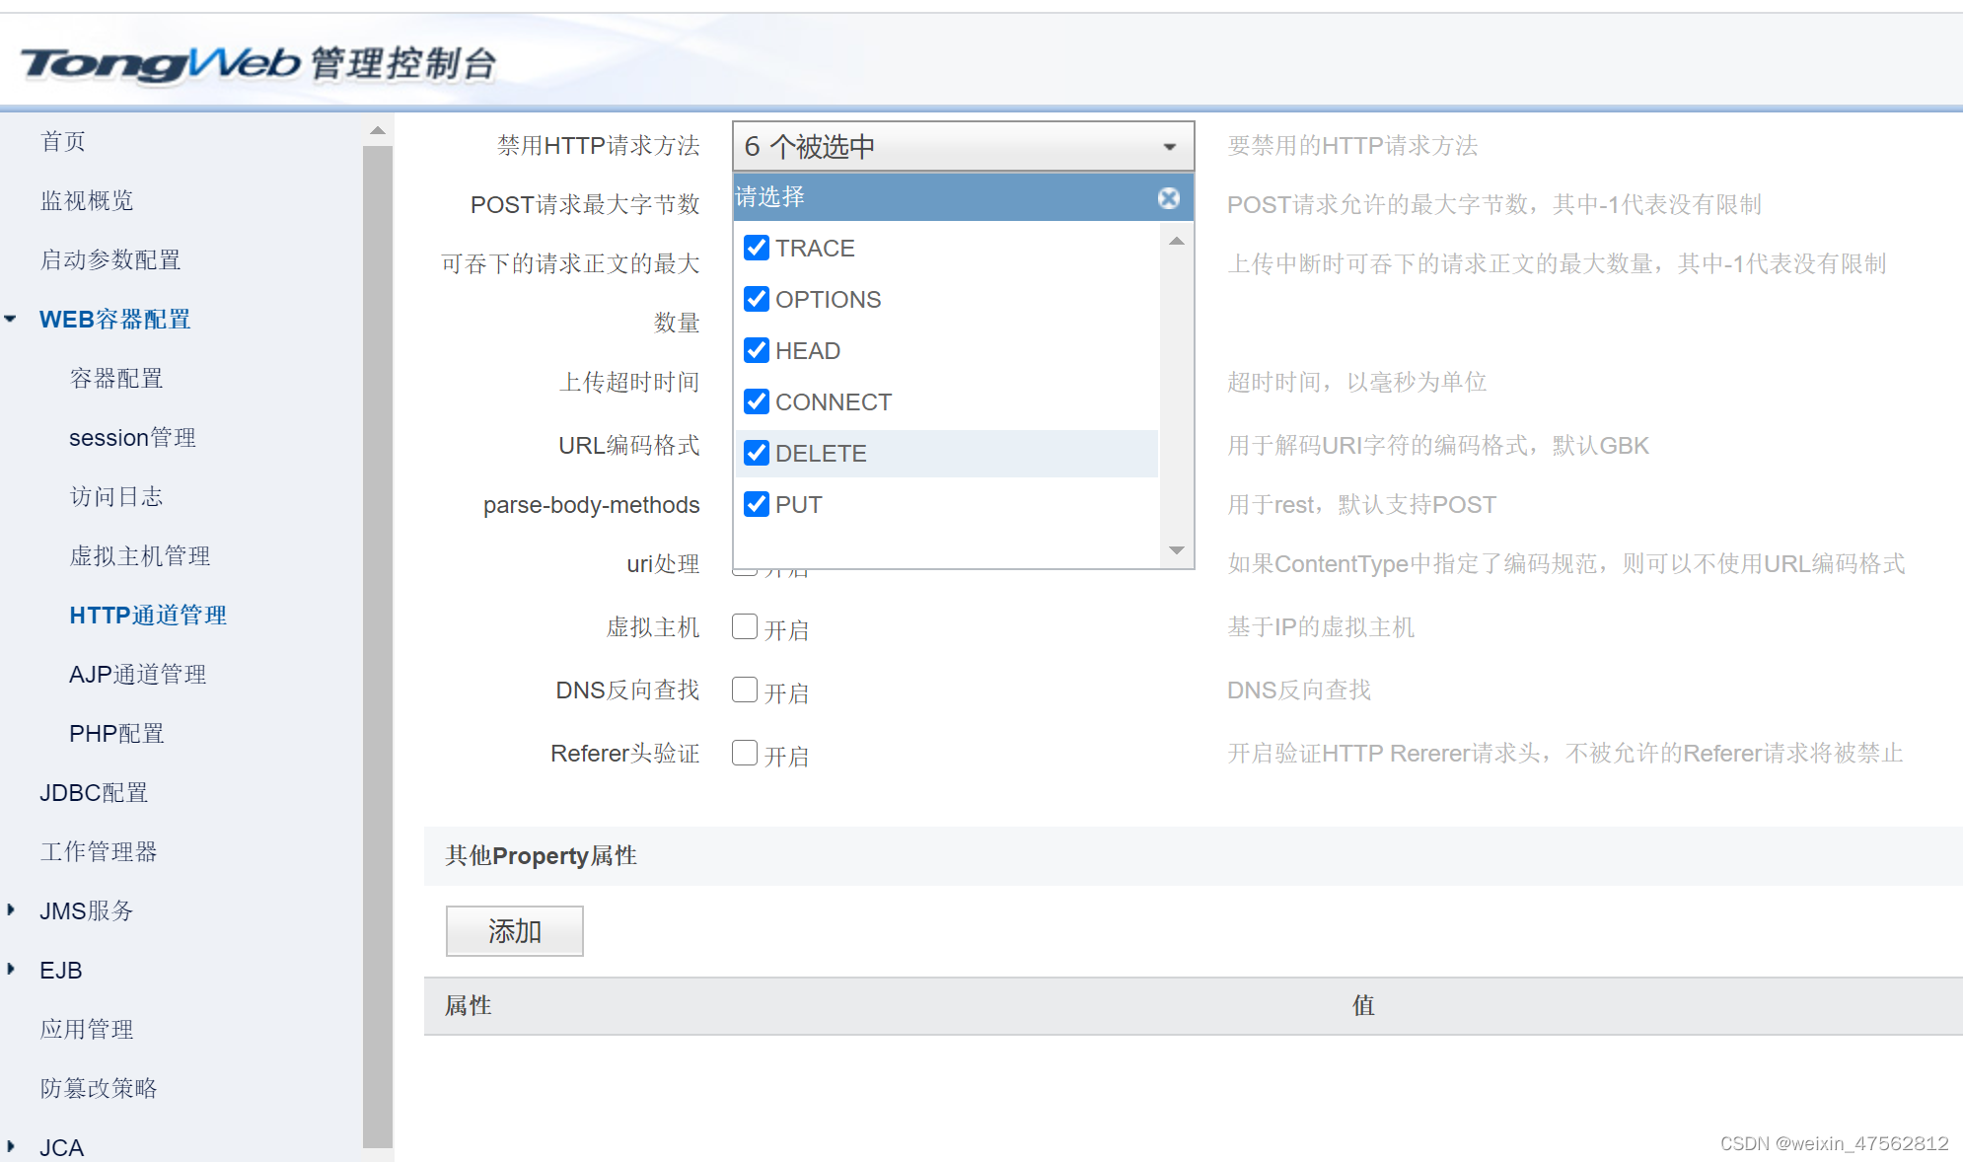The image size is (1963, 1162).
Task: Uncheck the DELETE method checkbox
Action: pyautogui.click(x=757, y=453)
